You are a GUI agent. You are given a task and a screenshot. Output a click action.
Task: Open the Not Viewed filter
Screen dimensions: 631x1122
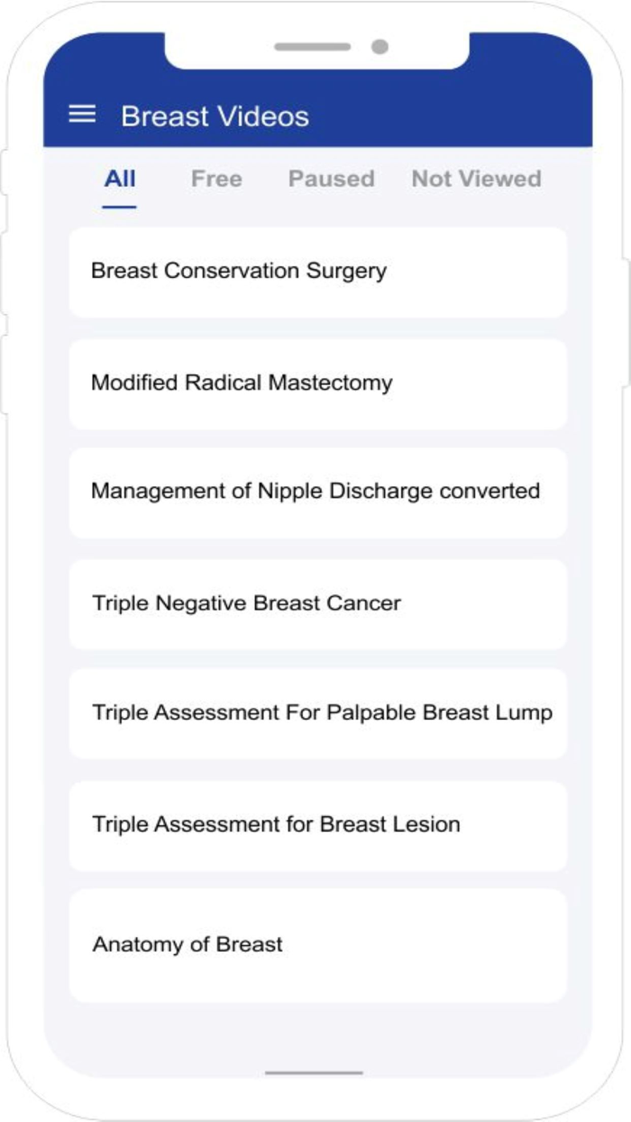point(476,179)
